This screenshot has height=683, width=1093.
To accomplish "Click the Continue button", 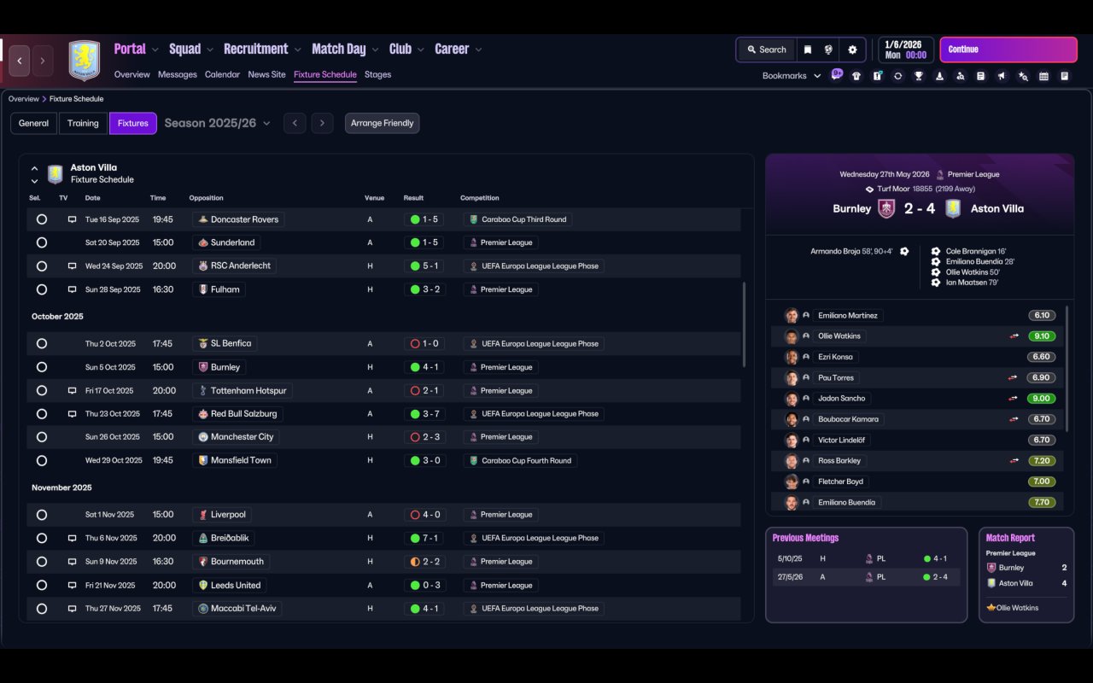I will tap(1008, 50).
